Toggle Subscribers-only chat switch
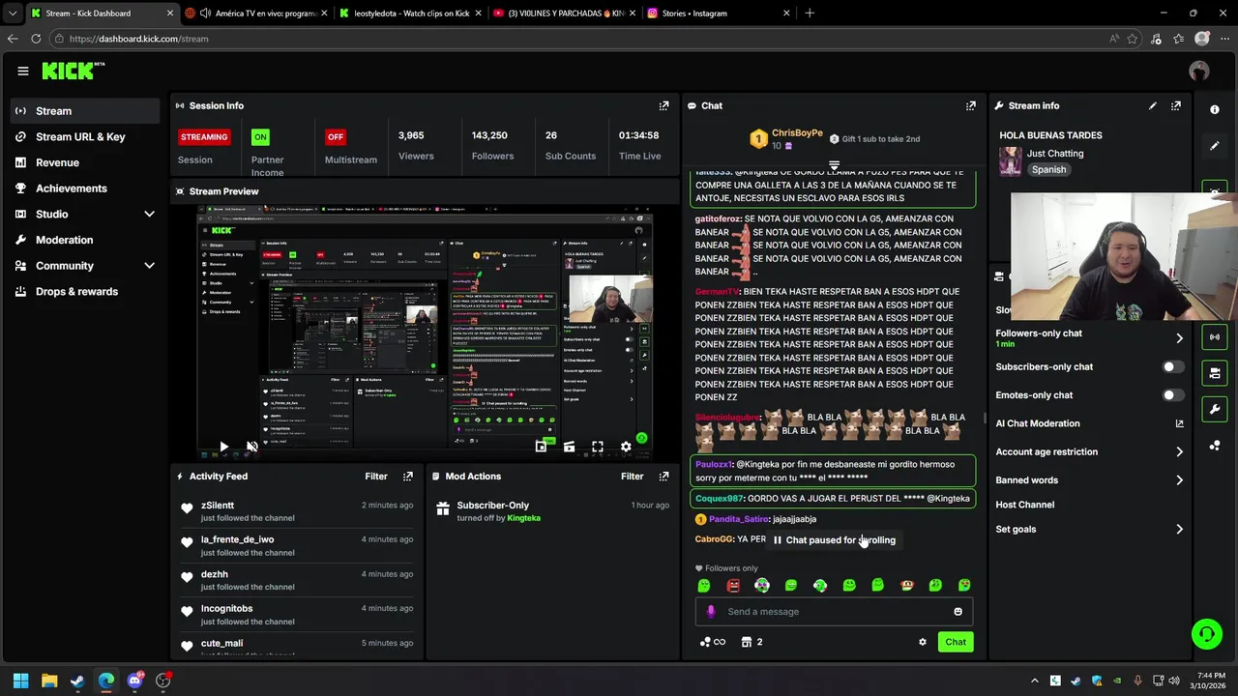The image size is (1238, 696). pos(1172,366)
